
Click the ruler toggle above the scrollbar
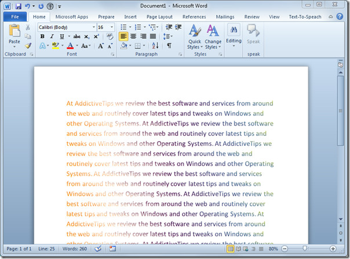[x=340, y=64]
